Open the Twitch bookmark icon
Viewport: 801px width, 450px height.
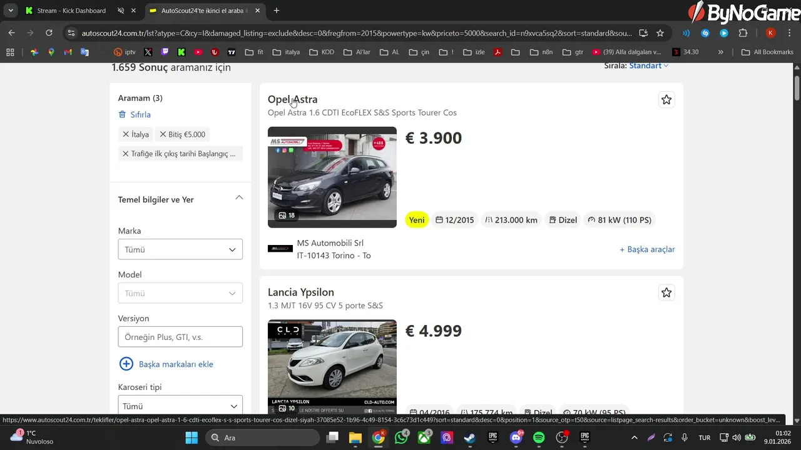[165, 52]
